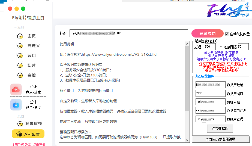The image size is (252, 146).
Task: Click the 缓存速度(毫秒) group label
Action: [x=206, y=41]
